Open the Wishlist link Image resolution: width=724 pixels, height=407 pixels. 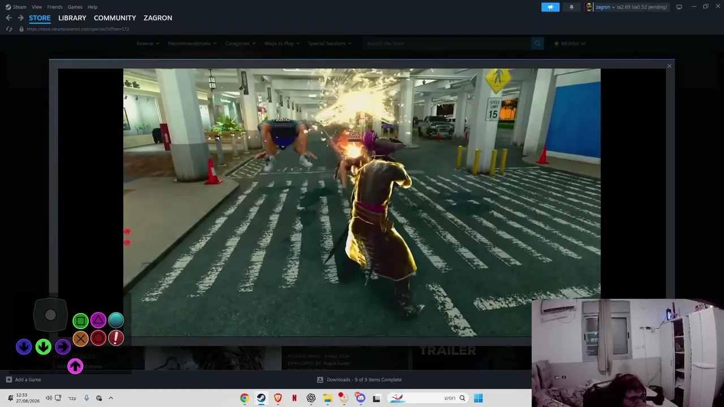click(x=570, y=44)
